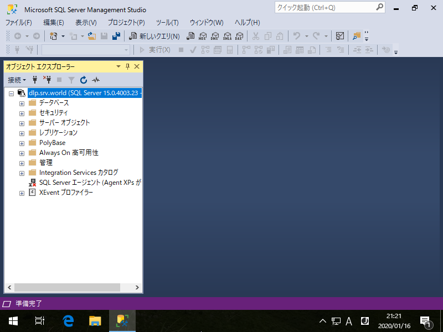Click the Save All toolbar icon
Image resolution: width=443 pixels, height=332 pixels.
116,36
